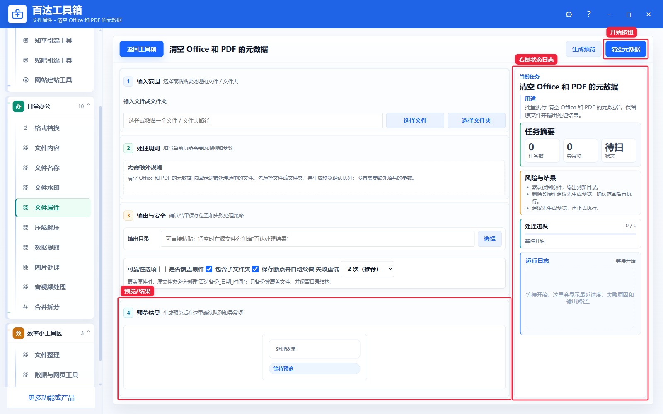The image size is (663, 414).
Task: Click the 0 / 0 progress counter
Action: (631, 226)
